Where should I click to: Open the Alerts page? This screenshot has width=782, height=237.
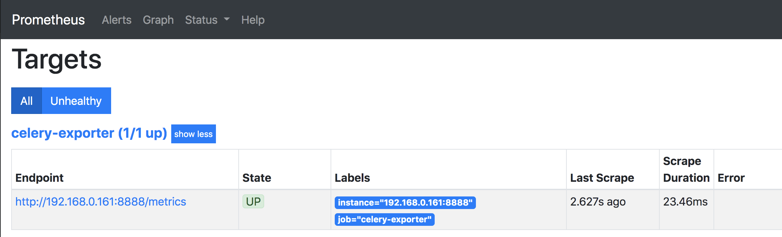[x=116, y=20]
